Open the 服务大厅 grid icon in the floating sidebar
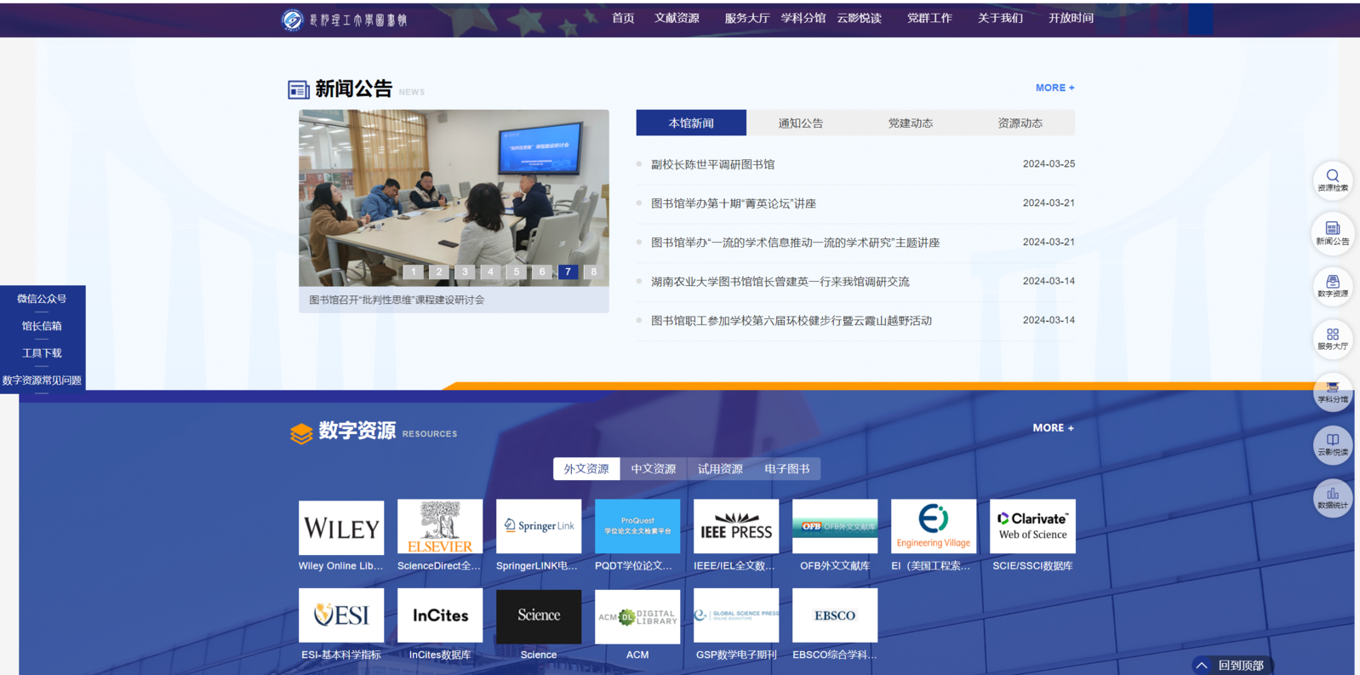Image resolution: width=1360 pixels, height=675 pixels. click(1333, 339)
